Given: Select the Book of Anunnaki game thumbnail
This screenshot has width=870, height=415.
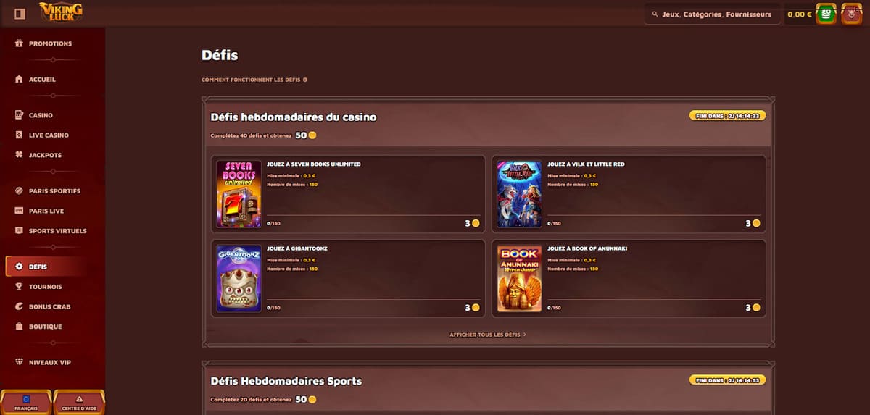Looking at the screenshot, I should 520,278.
